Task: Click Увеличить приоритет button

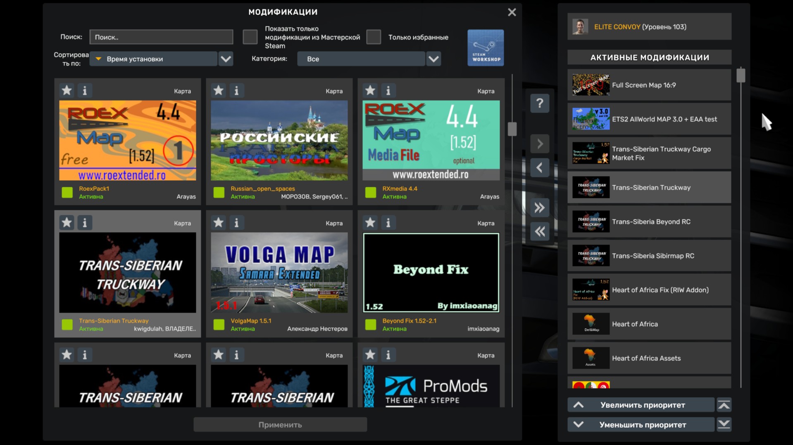Action: [641, 405]
